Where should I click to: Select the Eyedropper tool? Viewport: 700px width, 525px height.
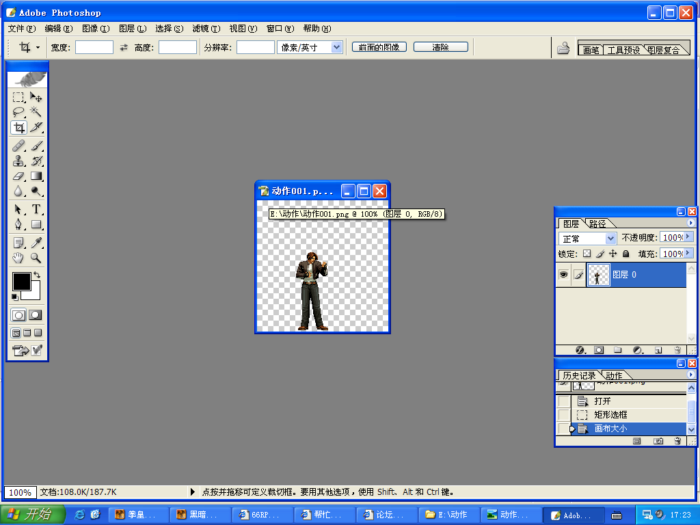click(36, 243)
